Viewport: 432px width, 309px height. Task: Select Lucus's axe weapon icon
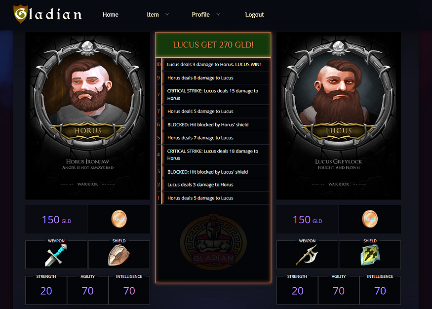tap(307, 255)
